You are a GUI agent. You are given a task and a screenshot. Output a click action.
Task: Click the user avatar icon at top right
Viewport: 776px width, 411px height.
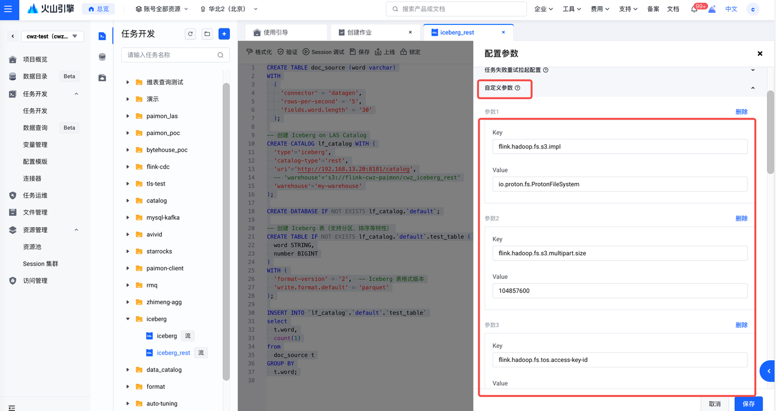[x=752, y=9]
